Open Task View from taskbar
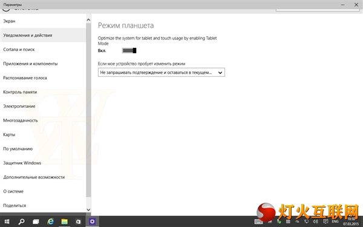Screen dimensions: 363x227 pyautogui.click(x=36, y=222)
